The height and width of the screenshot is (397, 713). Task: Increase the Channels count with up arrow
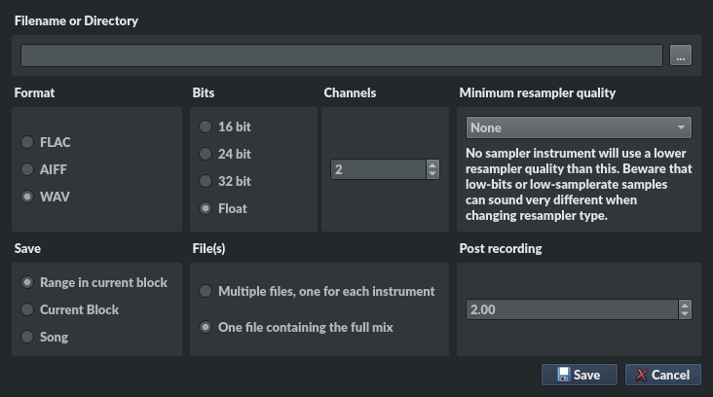point(432,164)
